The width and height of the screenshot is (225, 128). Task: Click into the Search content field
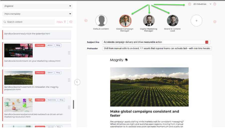pos(29,22)
